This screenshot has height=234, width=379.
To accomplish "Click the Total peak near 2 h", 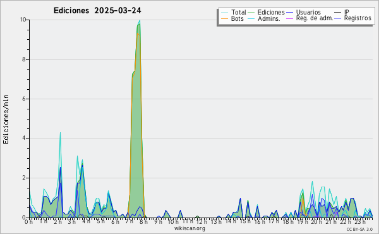I will tap(60, 133).
